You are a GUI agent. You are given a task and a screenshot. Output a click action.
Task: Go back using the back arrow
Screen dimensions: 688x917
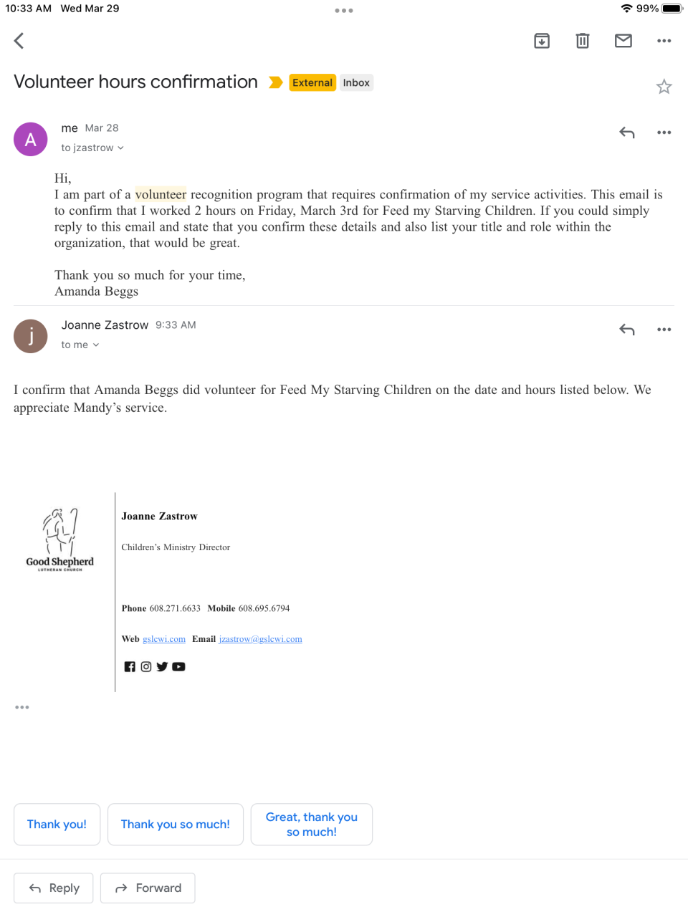point(19,41)
